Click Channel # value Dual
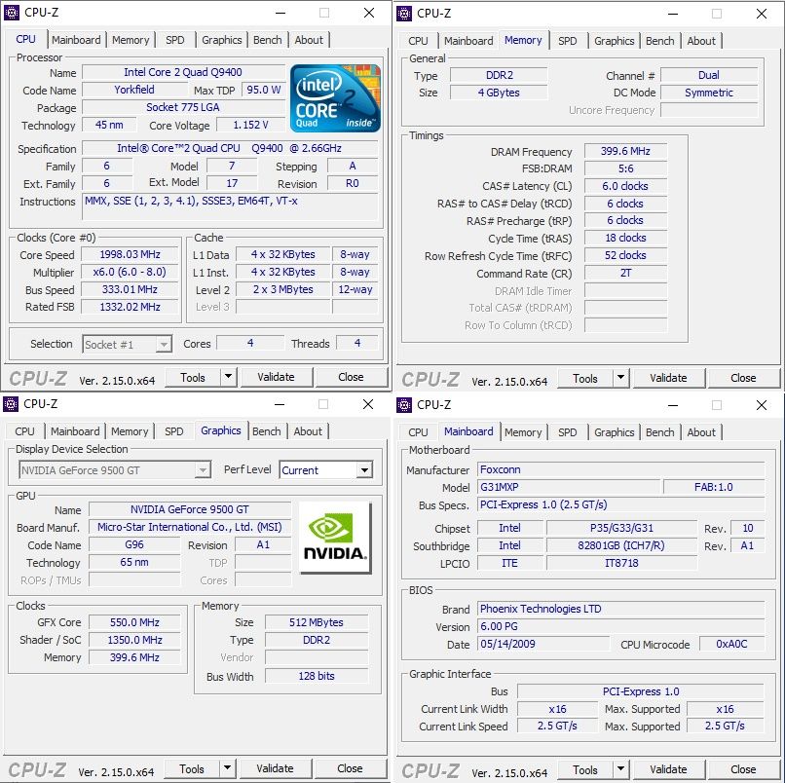Screen dimensions: 785x783 pos(708,75)
